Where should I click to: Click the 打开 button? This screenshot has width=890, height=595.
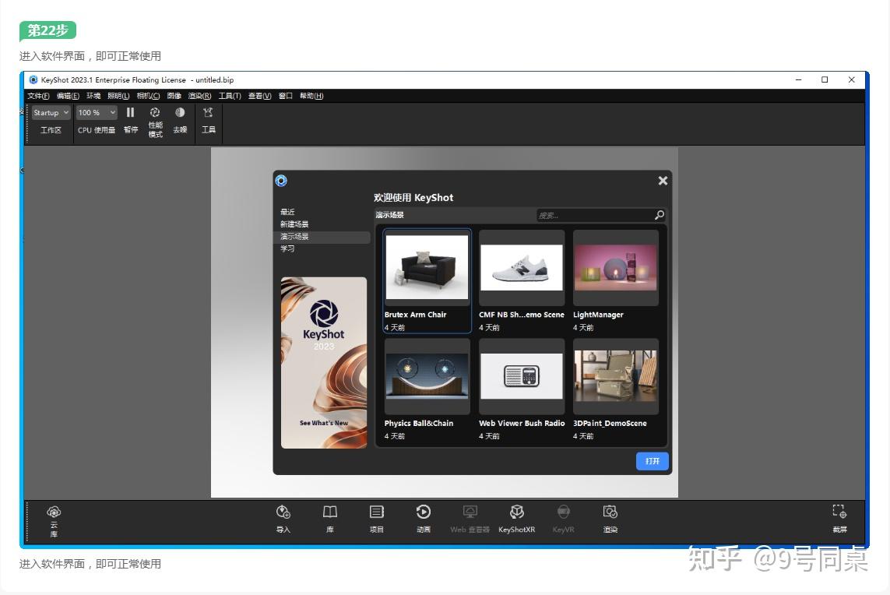click(652, 461)
